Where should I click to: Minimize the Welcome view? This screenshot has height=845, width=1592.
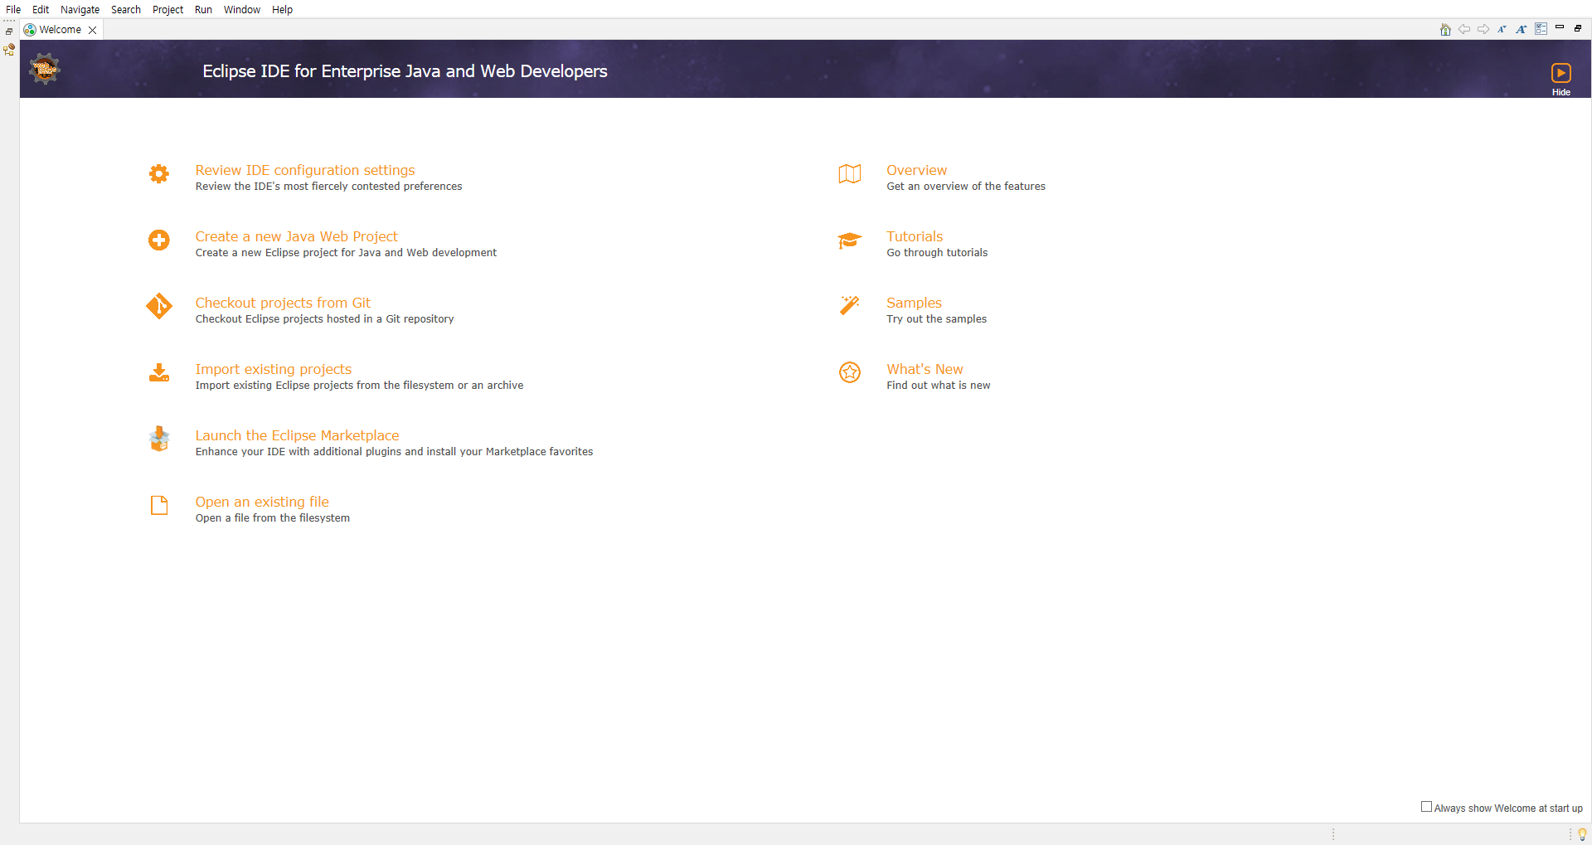click(x=1560, y=27)
